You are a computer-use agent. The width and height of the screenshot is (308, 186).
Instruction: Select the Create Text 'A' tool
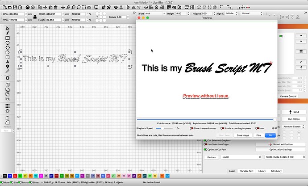click(8, 62)
